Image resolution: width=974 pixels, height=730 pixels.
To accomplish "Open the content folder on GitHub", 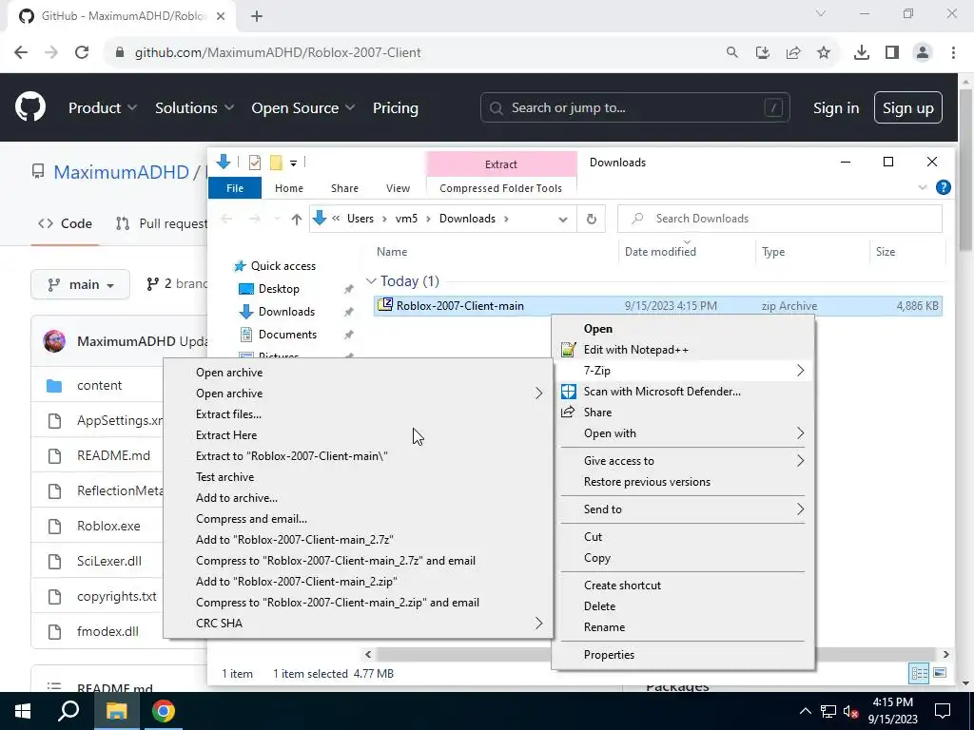I will point(99,386).
